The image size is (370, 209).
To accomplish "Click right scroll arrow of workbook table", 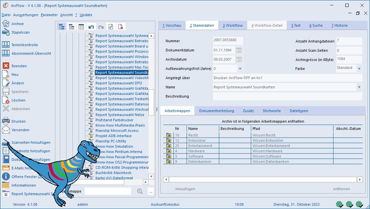I will click(360, 179).
